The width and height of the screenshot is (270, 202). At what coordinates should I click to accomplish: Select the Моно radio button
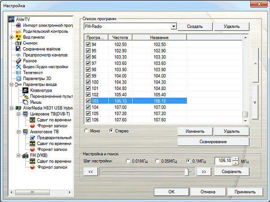86,131
